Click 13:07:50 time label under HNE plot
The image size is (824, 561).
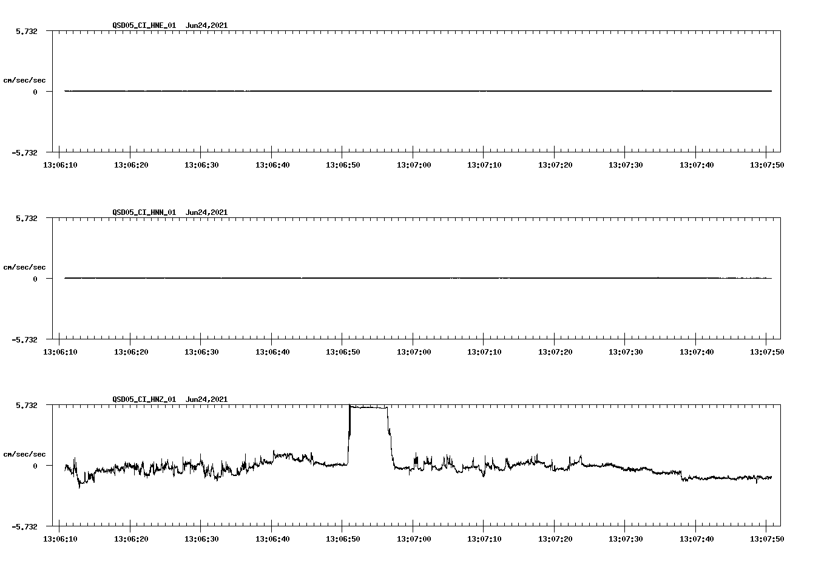point(767,165)
